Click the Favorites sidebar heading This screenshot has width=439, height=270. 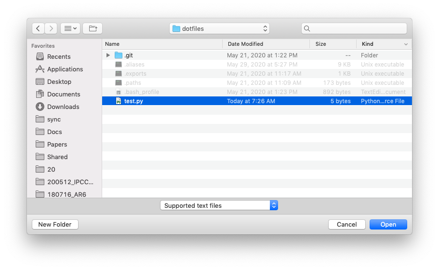43,46
